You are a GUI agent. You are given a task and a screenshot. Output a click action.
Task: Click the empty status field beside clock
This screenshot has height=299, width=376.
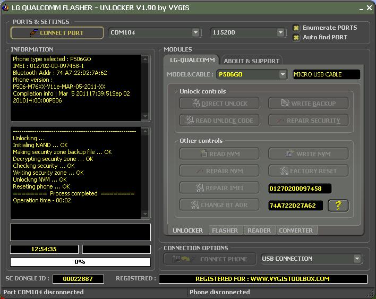116,249
